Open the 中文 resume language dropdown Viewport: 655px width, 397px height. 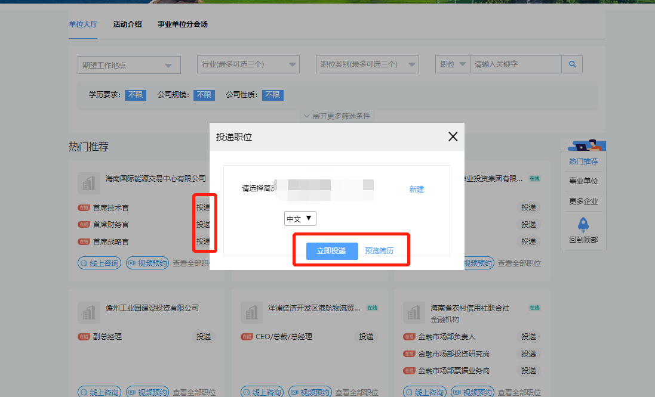[x=300, y=219]
